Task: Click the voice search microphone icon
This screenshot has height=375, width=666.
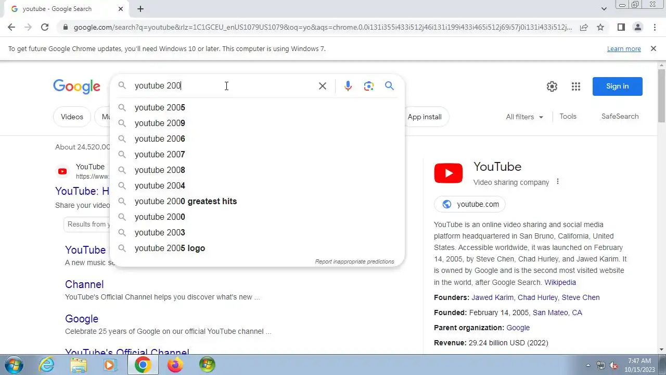Action: coord(348,86)
